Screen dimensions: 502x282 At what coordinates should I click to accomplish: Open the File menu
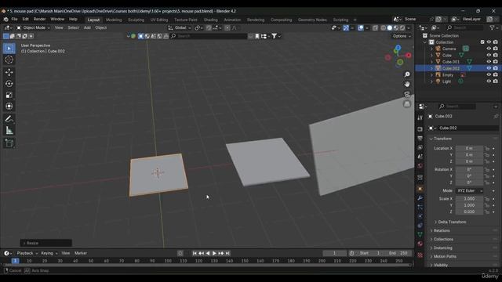14,19
